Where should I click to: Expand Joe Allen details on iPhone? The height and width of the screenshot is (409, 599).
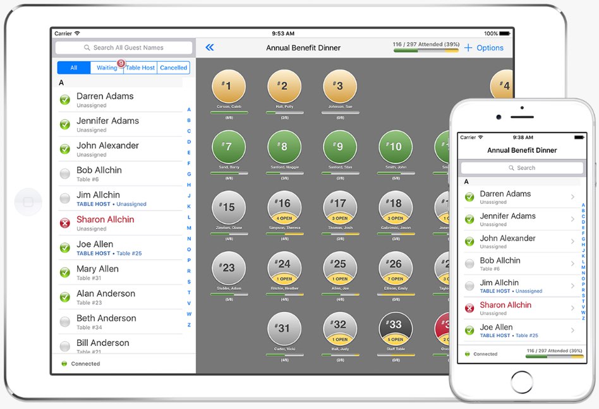click(x=572, y=330)
